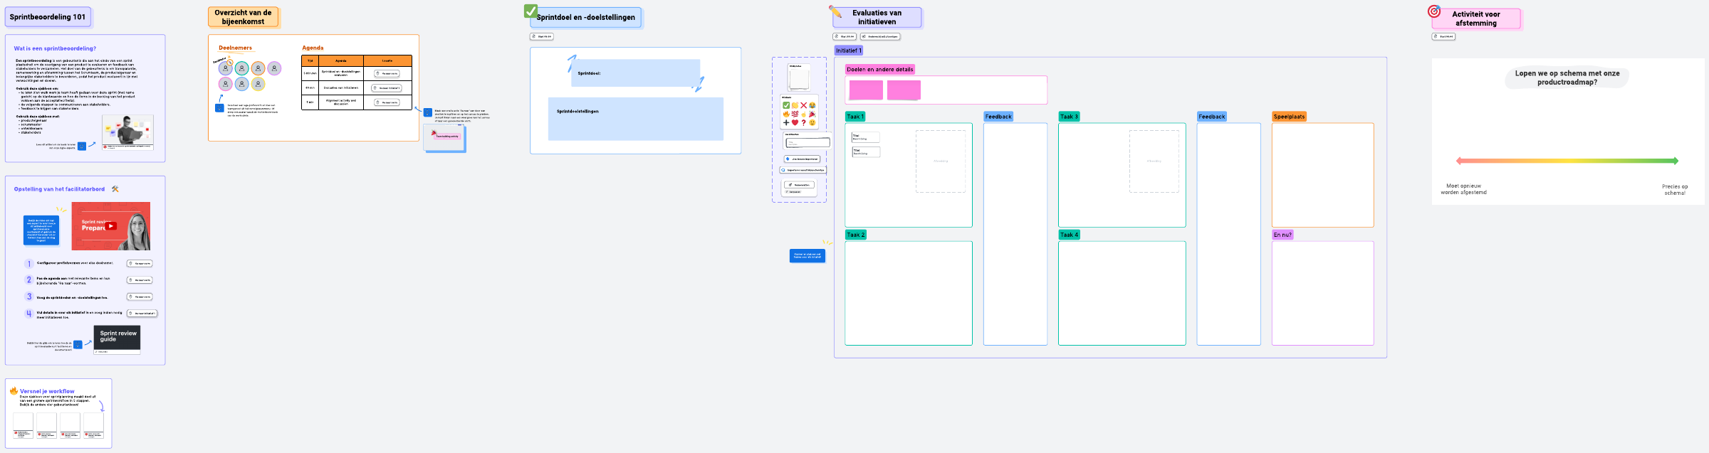Open the Sprint review guide link card

pos(117,339)
